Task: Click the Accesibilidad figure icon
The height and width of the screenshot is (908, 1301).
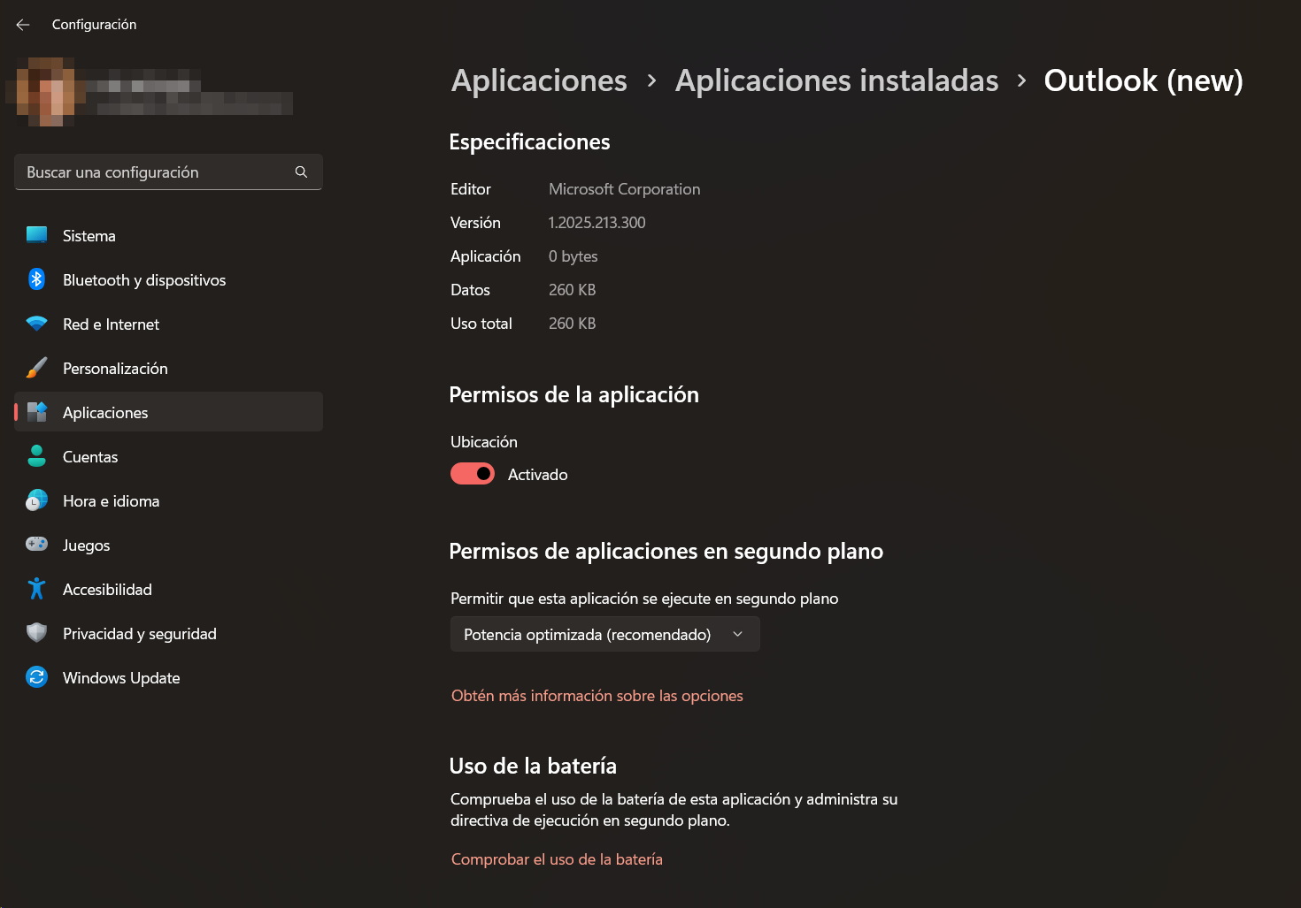Action: [36, 589]
